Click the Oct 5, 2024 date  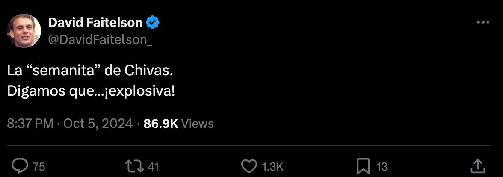pyautogui.click(x=98, y=124)
